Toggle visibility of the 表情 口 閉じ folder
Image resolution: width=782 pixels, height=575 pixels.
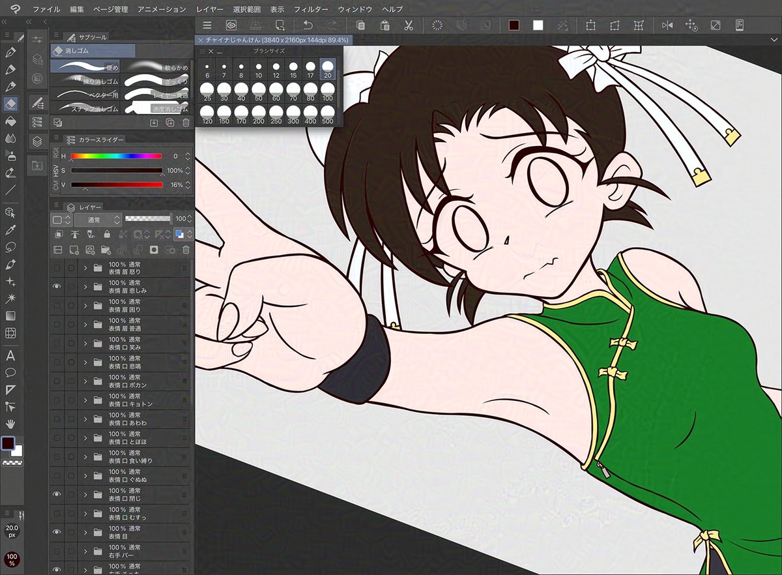pos(57,495)
